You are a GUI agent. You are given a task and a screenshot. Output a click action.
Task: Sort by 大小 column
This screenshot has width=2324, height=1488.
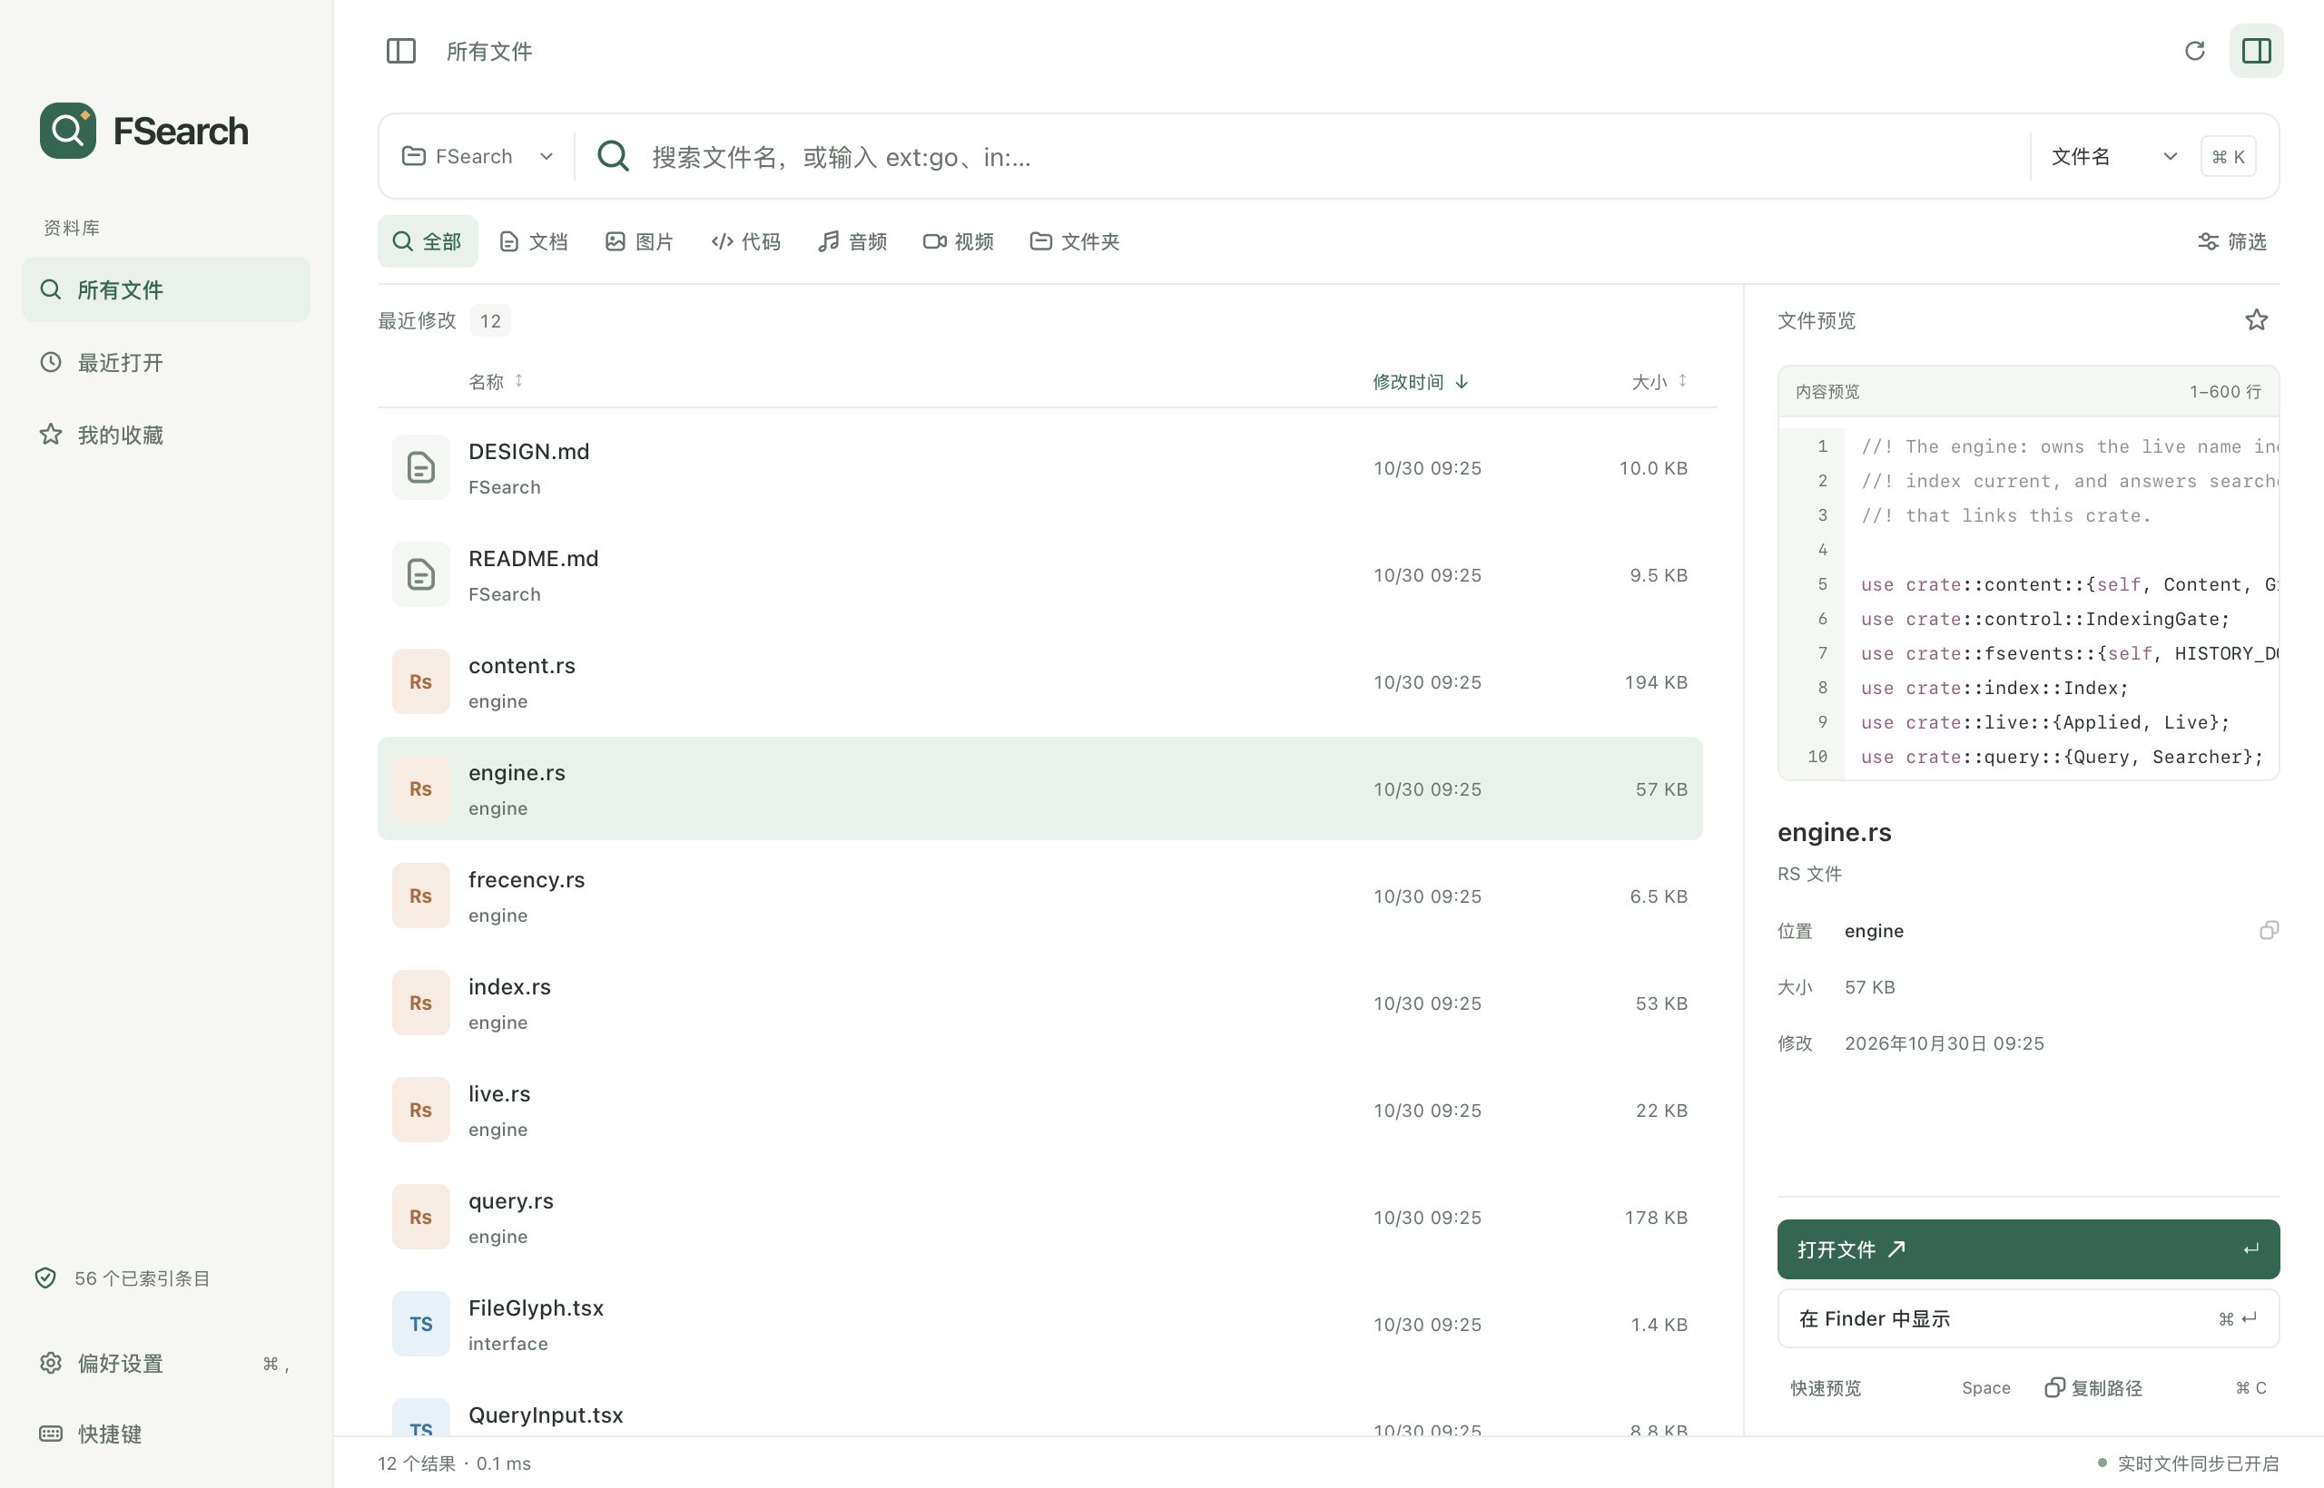coord(1659,382)
